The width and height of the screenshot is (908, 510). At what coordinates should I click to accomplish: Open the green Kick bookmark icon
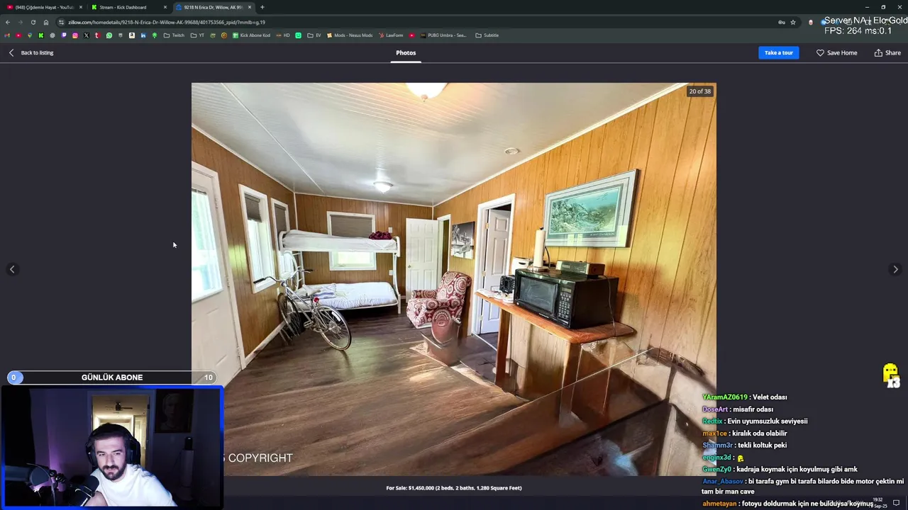41,35
